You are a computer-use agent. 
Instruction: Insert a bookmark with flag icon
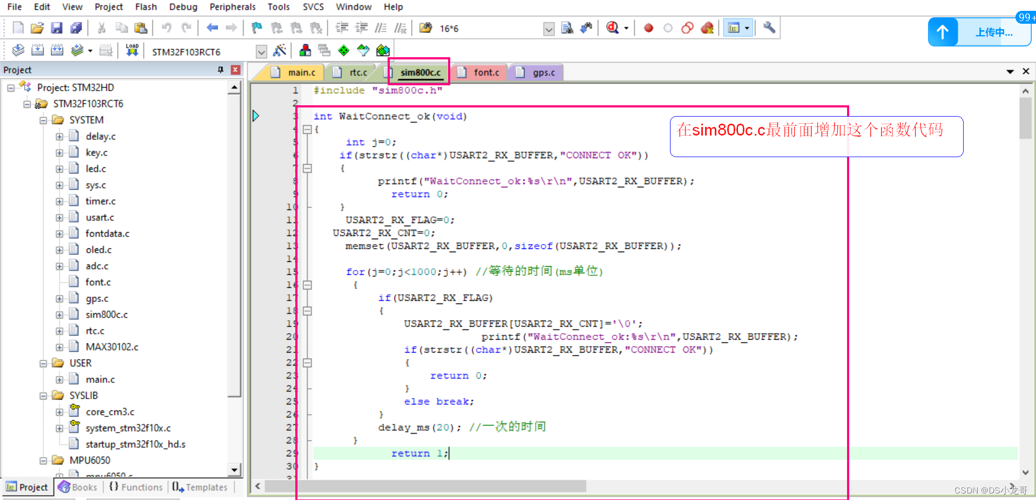coord(257,28)
